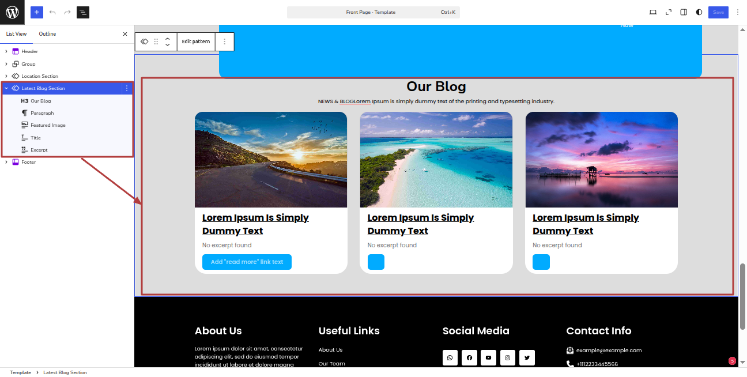Select the Our Blog heading on canvas
The width and height of the screenshot is (747, 377).
436,86
